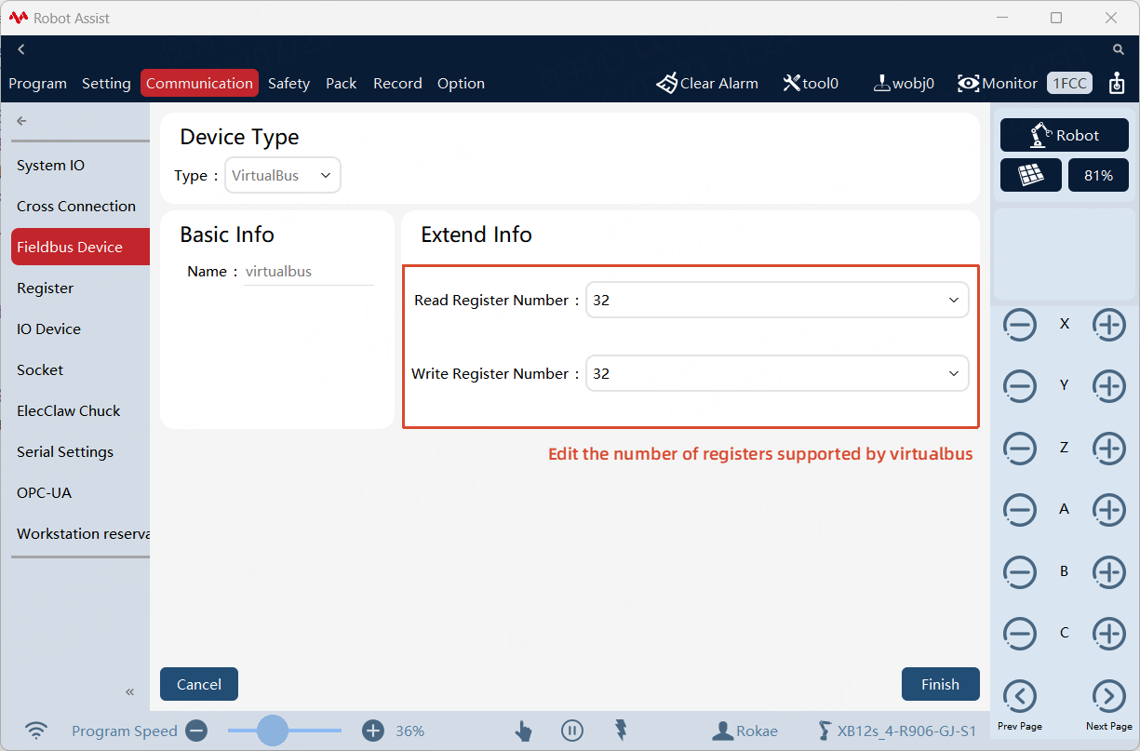The image size is (1140, 751).
Task: Select the wobj0 work object icon
Action: click(x=881, y=84)
